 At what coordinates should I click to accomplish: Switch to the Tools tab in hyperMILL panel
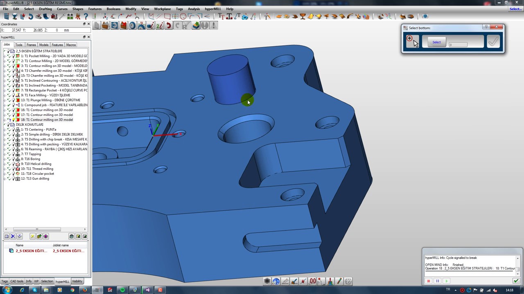19,45
